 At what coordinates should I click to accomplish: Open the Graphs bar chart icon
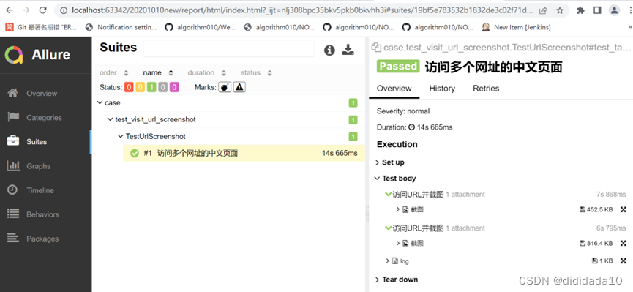click(x=13, y=166)
